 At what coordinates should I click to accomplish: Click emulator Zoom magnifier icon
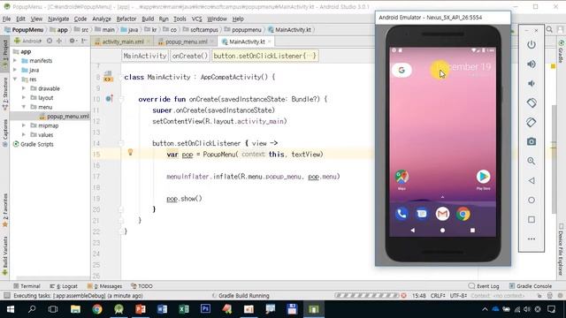(531, 161)
